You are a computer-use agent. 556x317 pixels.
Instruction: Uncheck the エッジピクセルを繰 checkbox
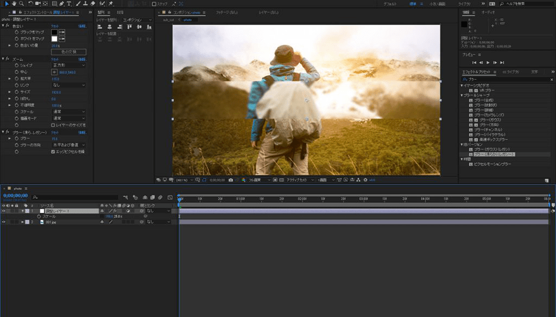click(53, 152)
